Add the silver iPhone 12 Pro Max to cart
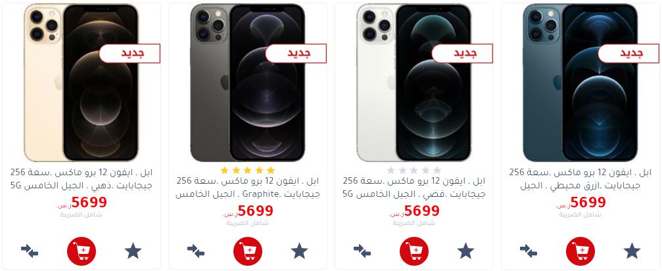Image resolution: width=662 pixels, height=271 pixels. pos(414,251)
